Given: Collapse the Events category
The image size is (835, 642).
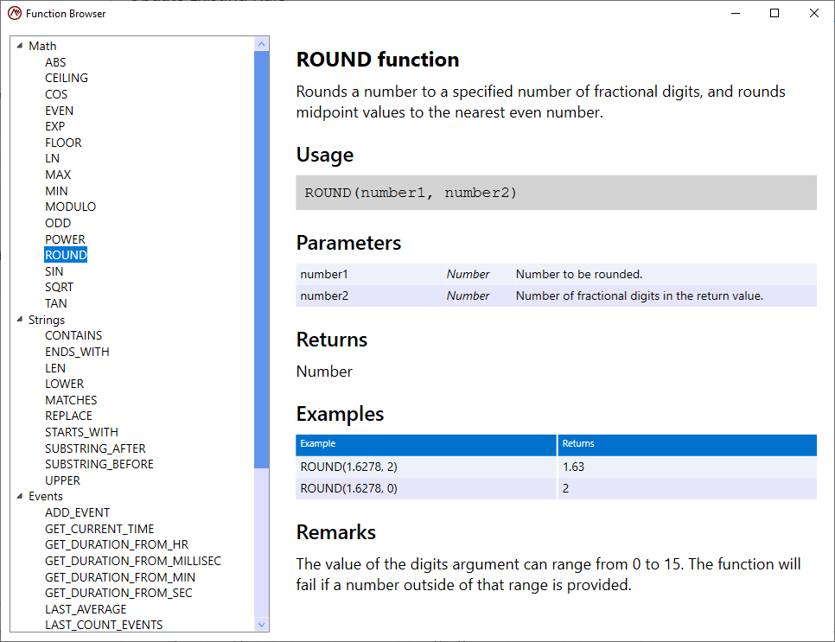Looking at the screenshot, I should pyautogui.click(x=20, y=496).
